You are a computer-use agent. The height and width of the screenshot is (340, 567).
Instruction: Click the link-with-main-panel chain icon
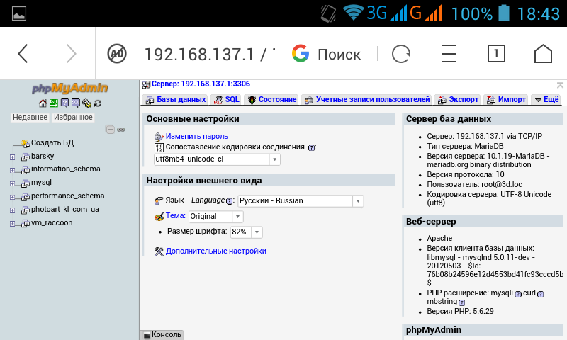120,130
